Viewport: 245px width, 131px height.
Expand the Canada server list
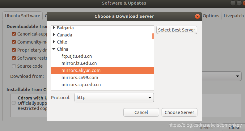(54, 35)
